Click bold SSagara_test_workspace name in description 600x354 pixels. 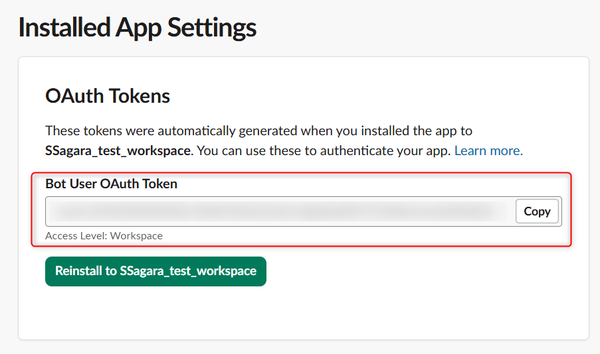[118, 150]
